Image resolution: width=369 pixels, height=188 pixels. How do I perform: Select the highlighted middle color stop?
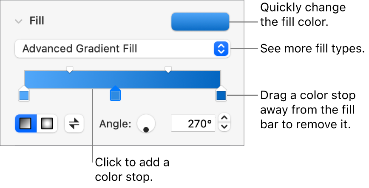click(x=115, y=95)
